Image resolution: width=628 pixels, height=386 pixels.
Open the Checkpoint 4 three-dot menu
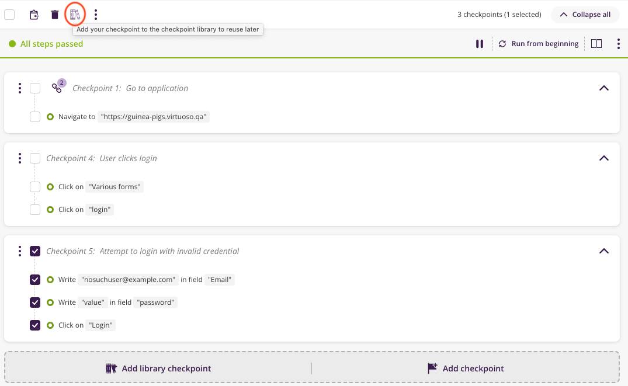[20, 158]
